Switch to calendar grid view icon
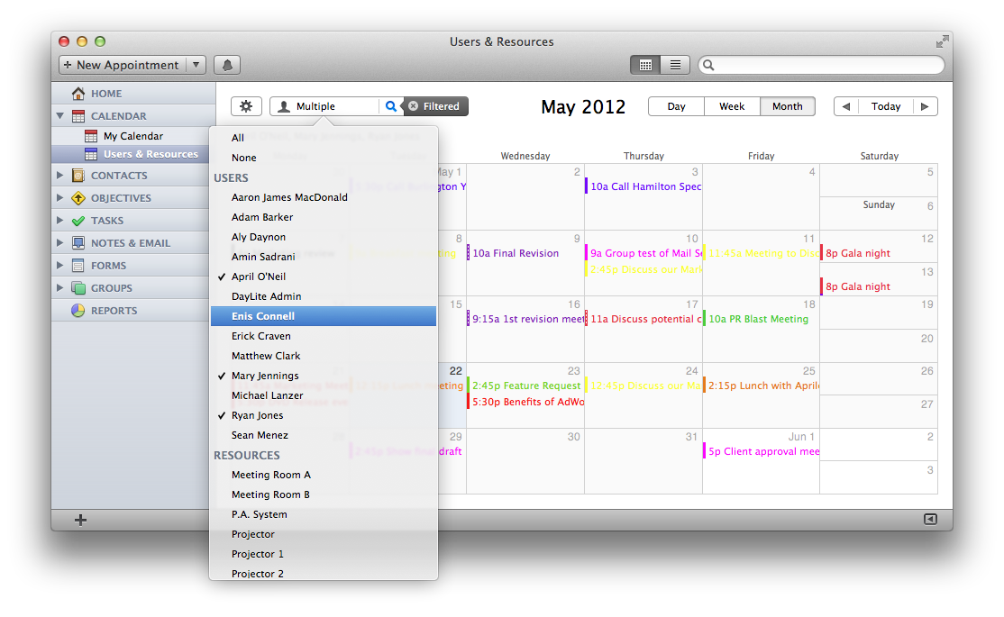 (x=644, y=65)
